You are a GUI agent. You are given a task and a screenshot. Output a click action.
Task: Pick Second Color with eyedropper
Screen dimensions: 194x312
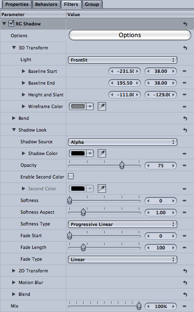coord(102,189)
